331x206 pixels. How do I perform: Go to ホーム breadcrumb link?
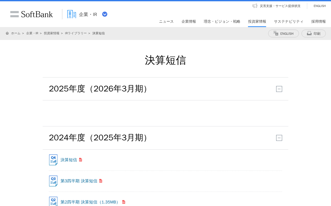[x=16, y=33]
